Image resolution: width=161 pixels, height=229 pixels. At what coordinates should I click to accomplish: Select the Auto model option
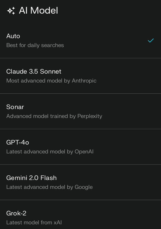point(80,40)
